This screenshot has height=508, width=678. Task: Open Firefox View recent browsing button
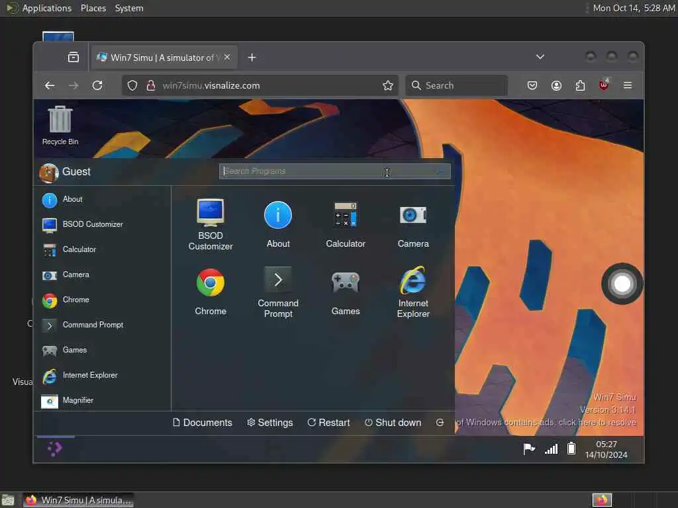(x=73, y=58)
